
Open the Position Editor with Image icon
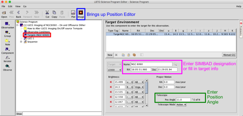click(81, 13)
